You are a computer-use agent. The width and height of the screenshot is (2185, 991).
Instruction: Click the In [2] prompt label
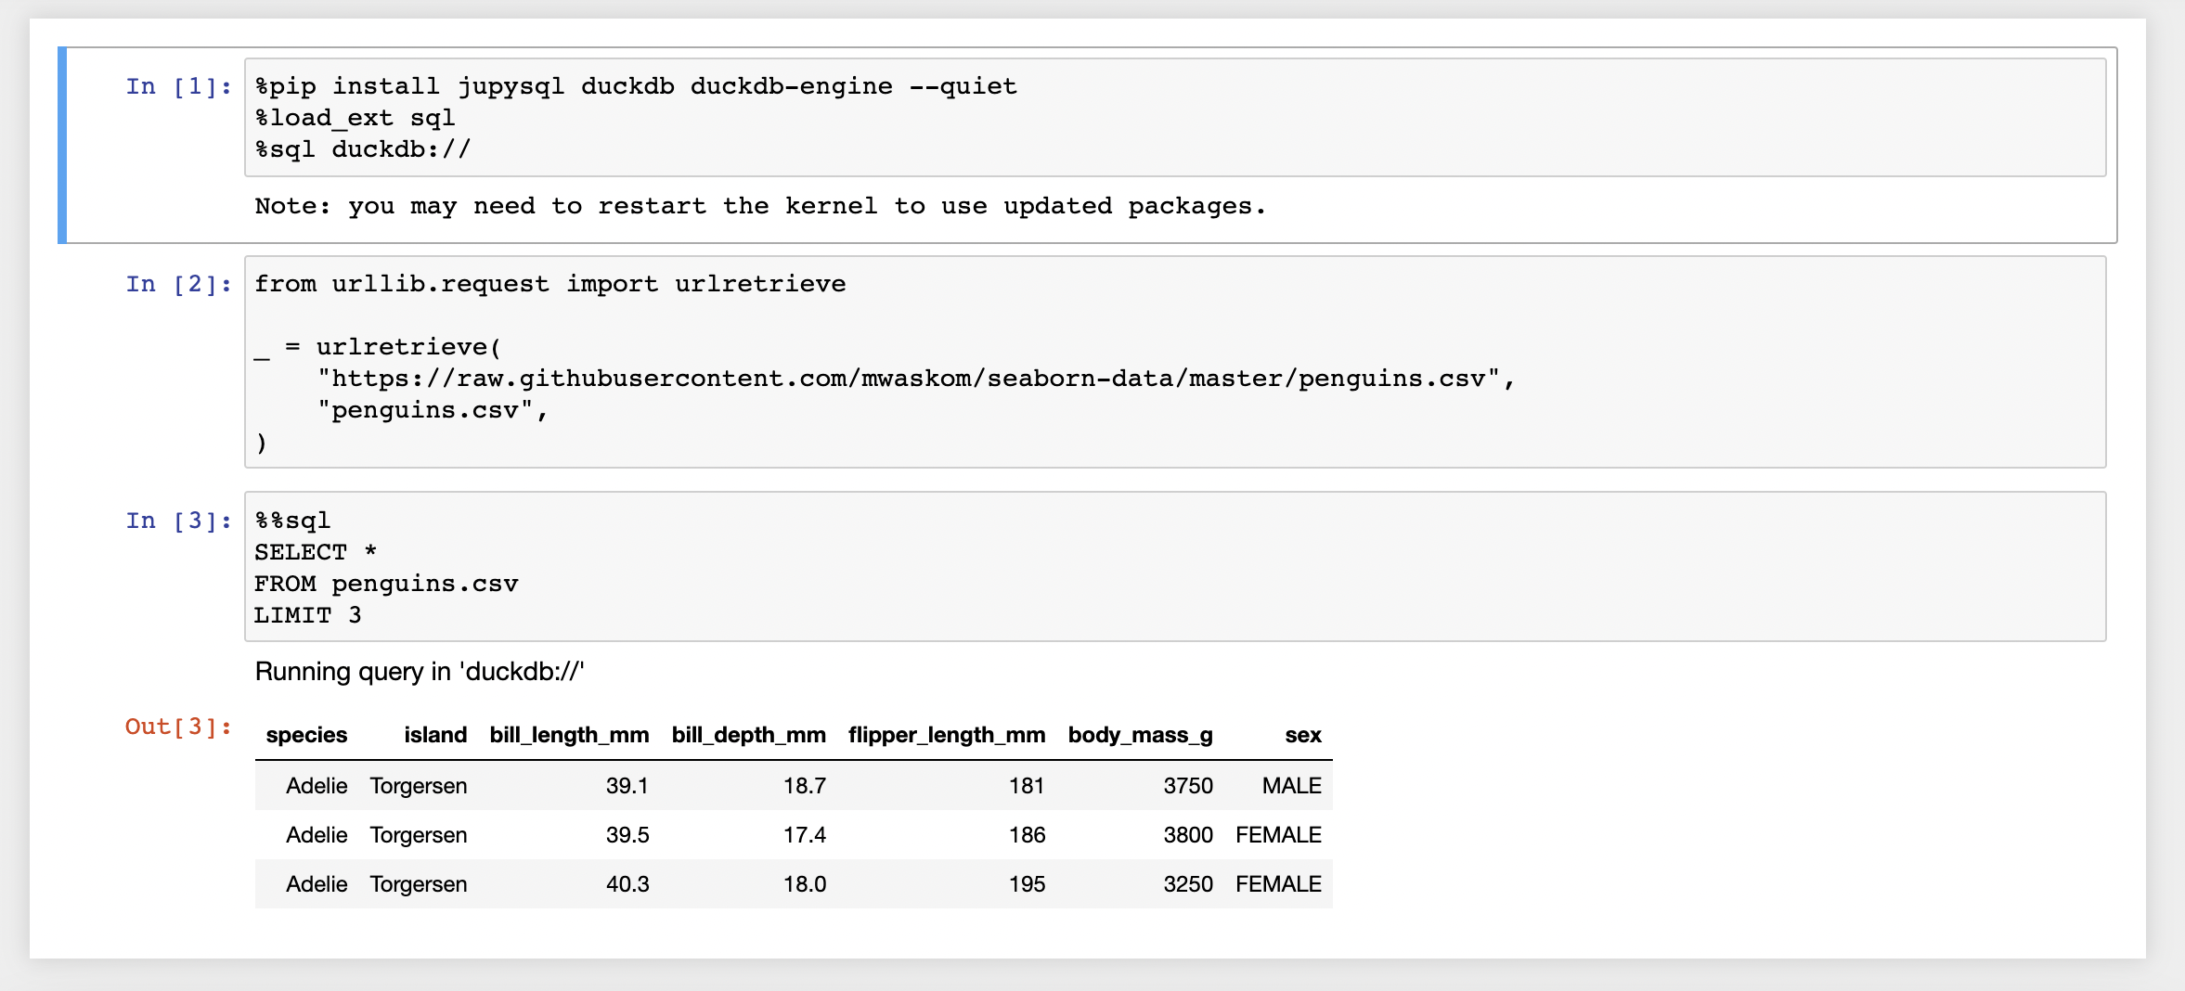[178, 285]
